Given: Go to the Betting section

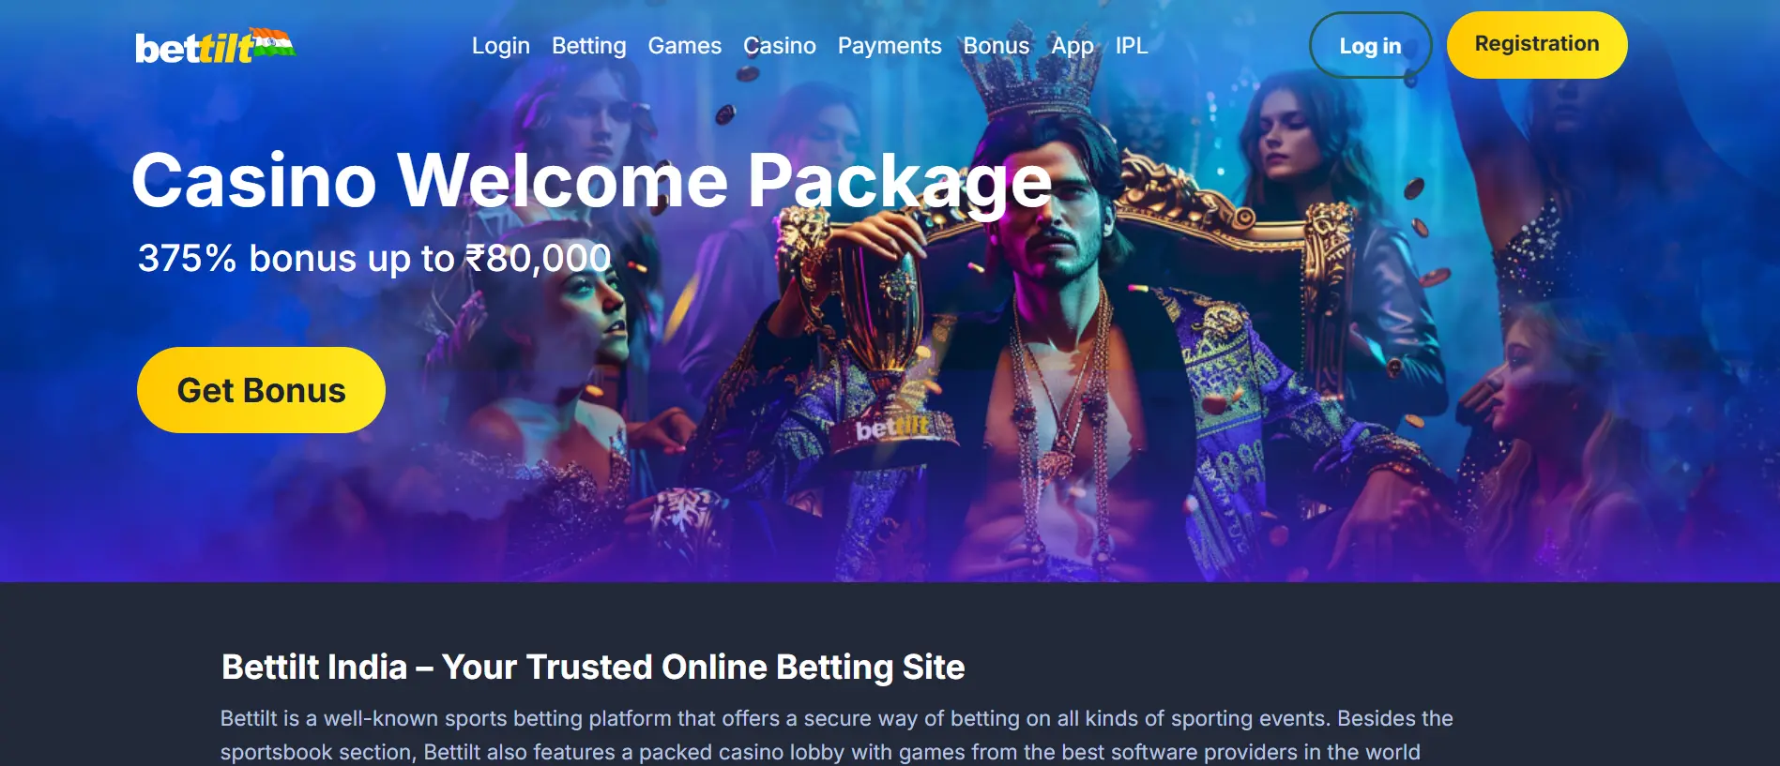Looking at the screenshot, I should (x=588, y=46).
